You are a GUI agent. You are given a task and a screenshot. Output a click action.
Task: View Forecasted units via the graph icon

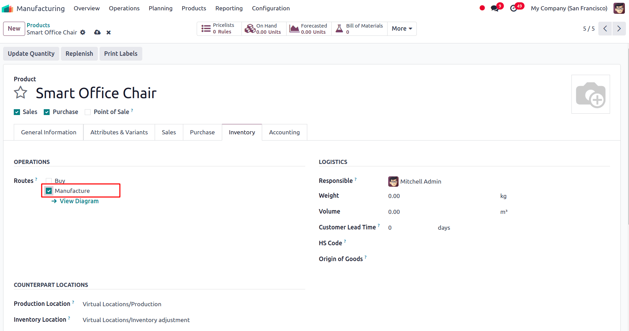295,29
